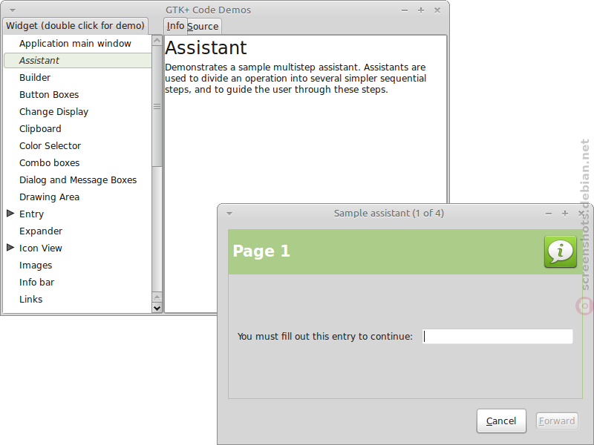Click the widget list scrollbar up arrow
Screen dimensions: 594x445
157,40
